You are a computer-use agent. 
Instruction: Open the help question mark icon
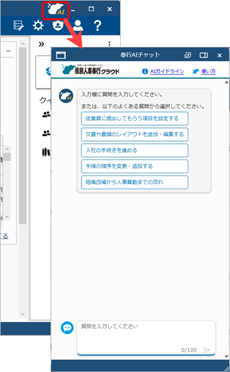97,25
